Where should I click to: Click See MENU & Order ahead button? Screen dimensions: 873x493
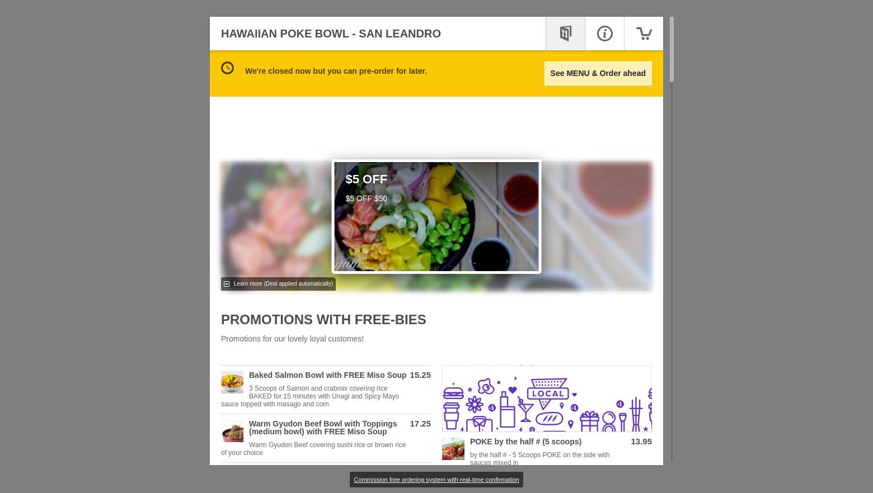point(598,73)
